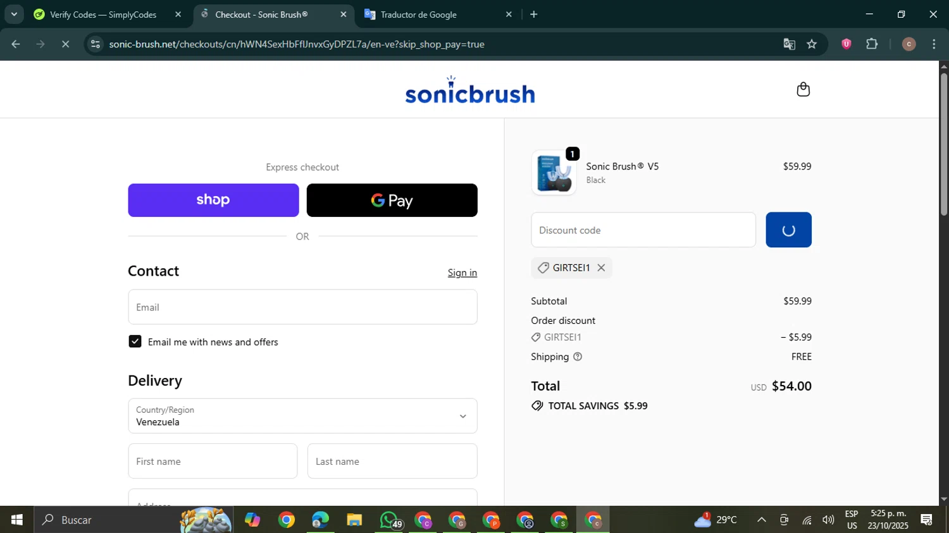Open the notification center icon
Image resolution: width=949 pixels, height=533 pixels.
(x=927, y=520)
